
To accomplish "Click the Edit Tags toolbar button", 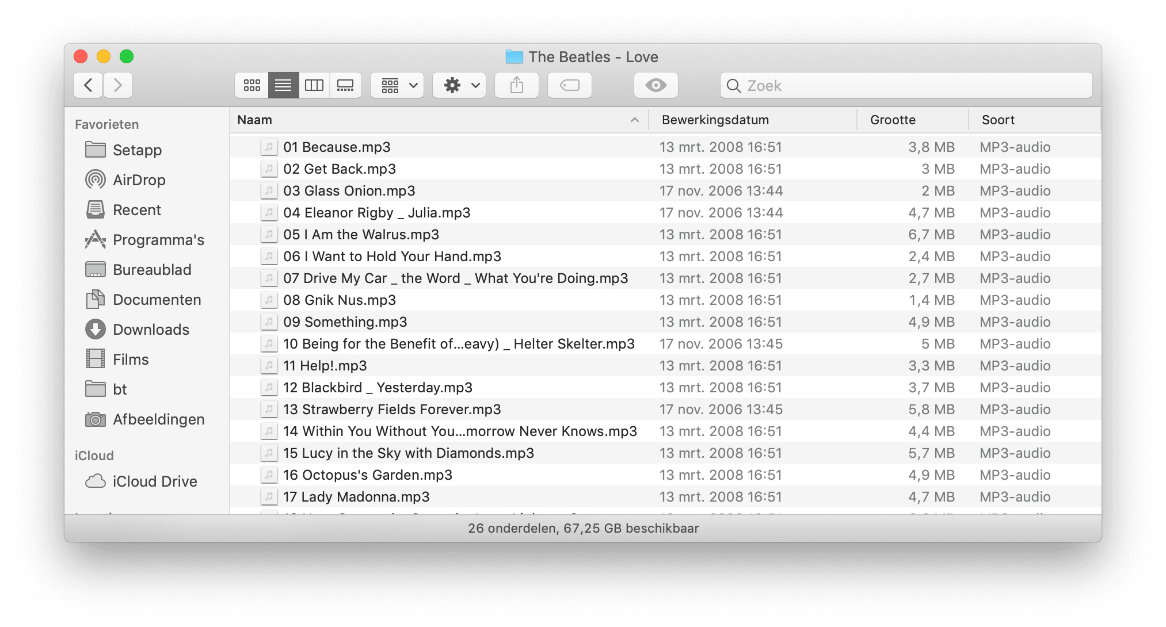I will (570, 85).
